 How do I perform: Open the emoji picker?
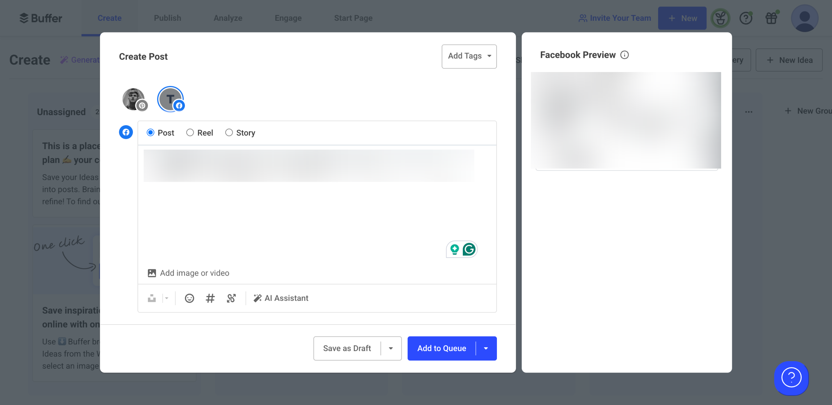tap(189, 298)
